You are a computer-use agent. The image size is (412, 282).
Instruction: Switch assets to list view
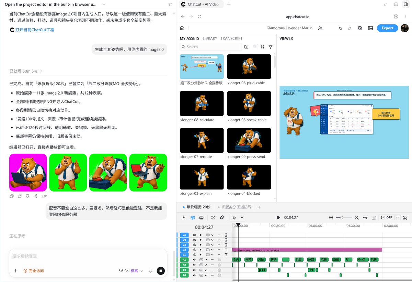click(254, 47)
